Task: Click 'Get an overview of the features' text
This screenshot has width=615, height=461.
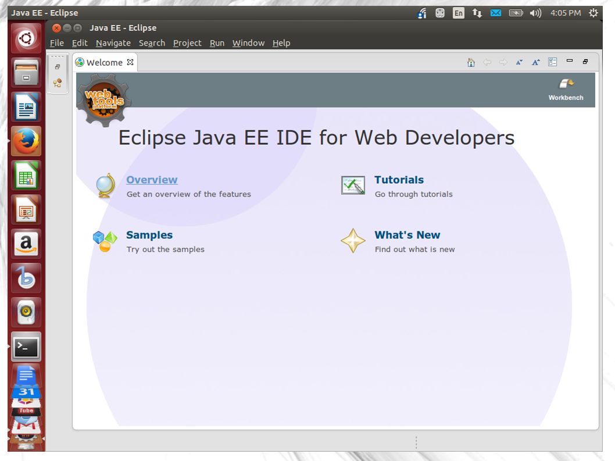Action: 189,194
